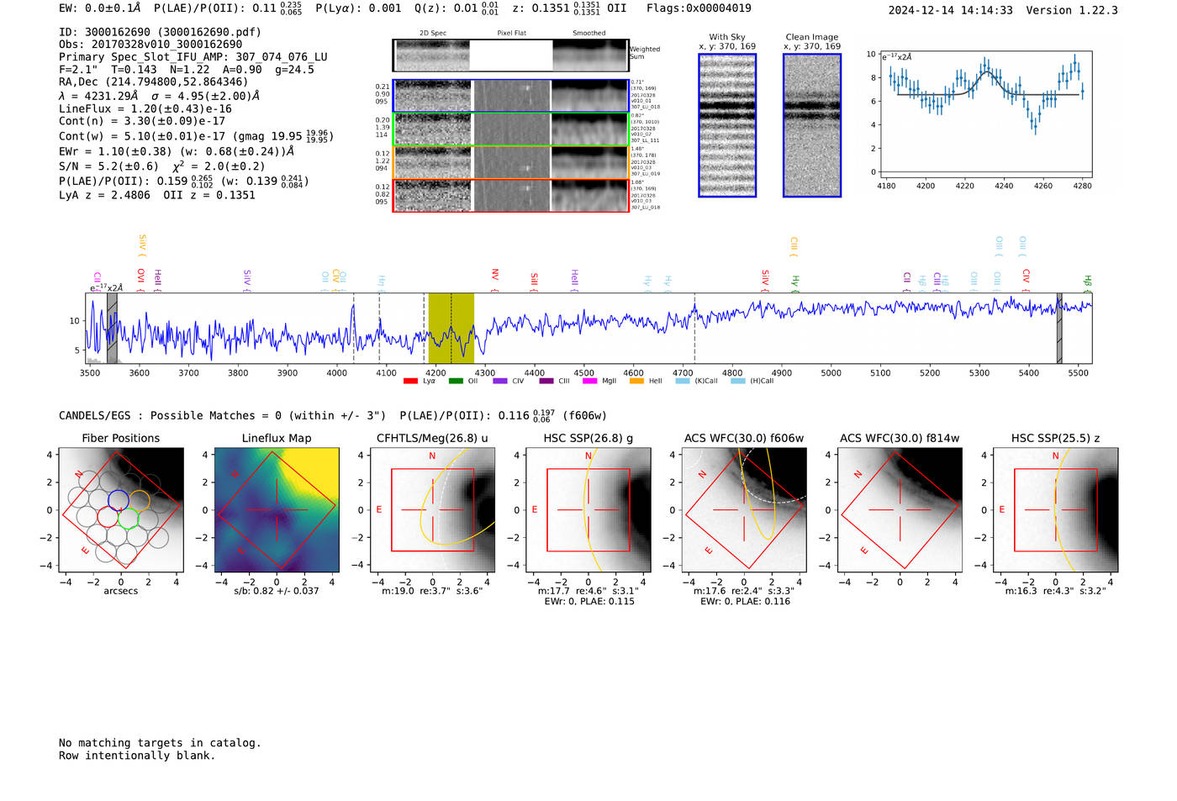Click the blue fiber circle in Fiber Positions

pyautogui.click(x=119, y=501)
